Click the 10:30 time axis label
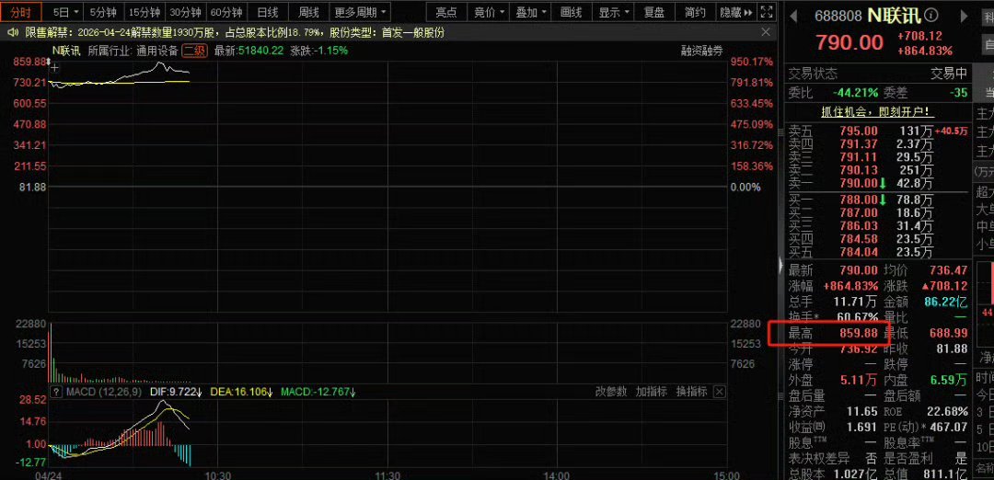The image size is (994, 480). [217, 474]
